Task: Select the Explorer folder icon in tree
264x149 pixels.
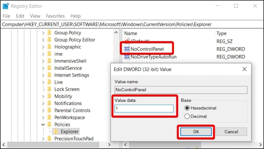Action: coord(56,132)
